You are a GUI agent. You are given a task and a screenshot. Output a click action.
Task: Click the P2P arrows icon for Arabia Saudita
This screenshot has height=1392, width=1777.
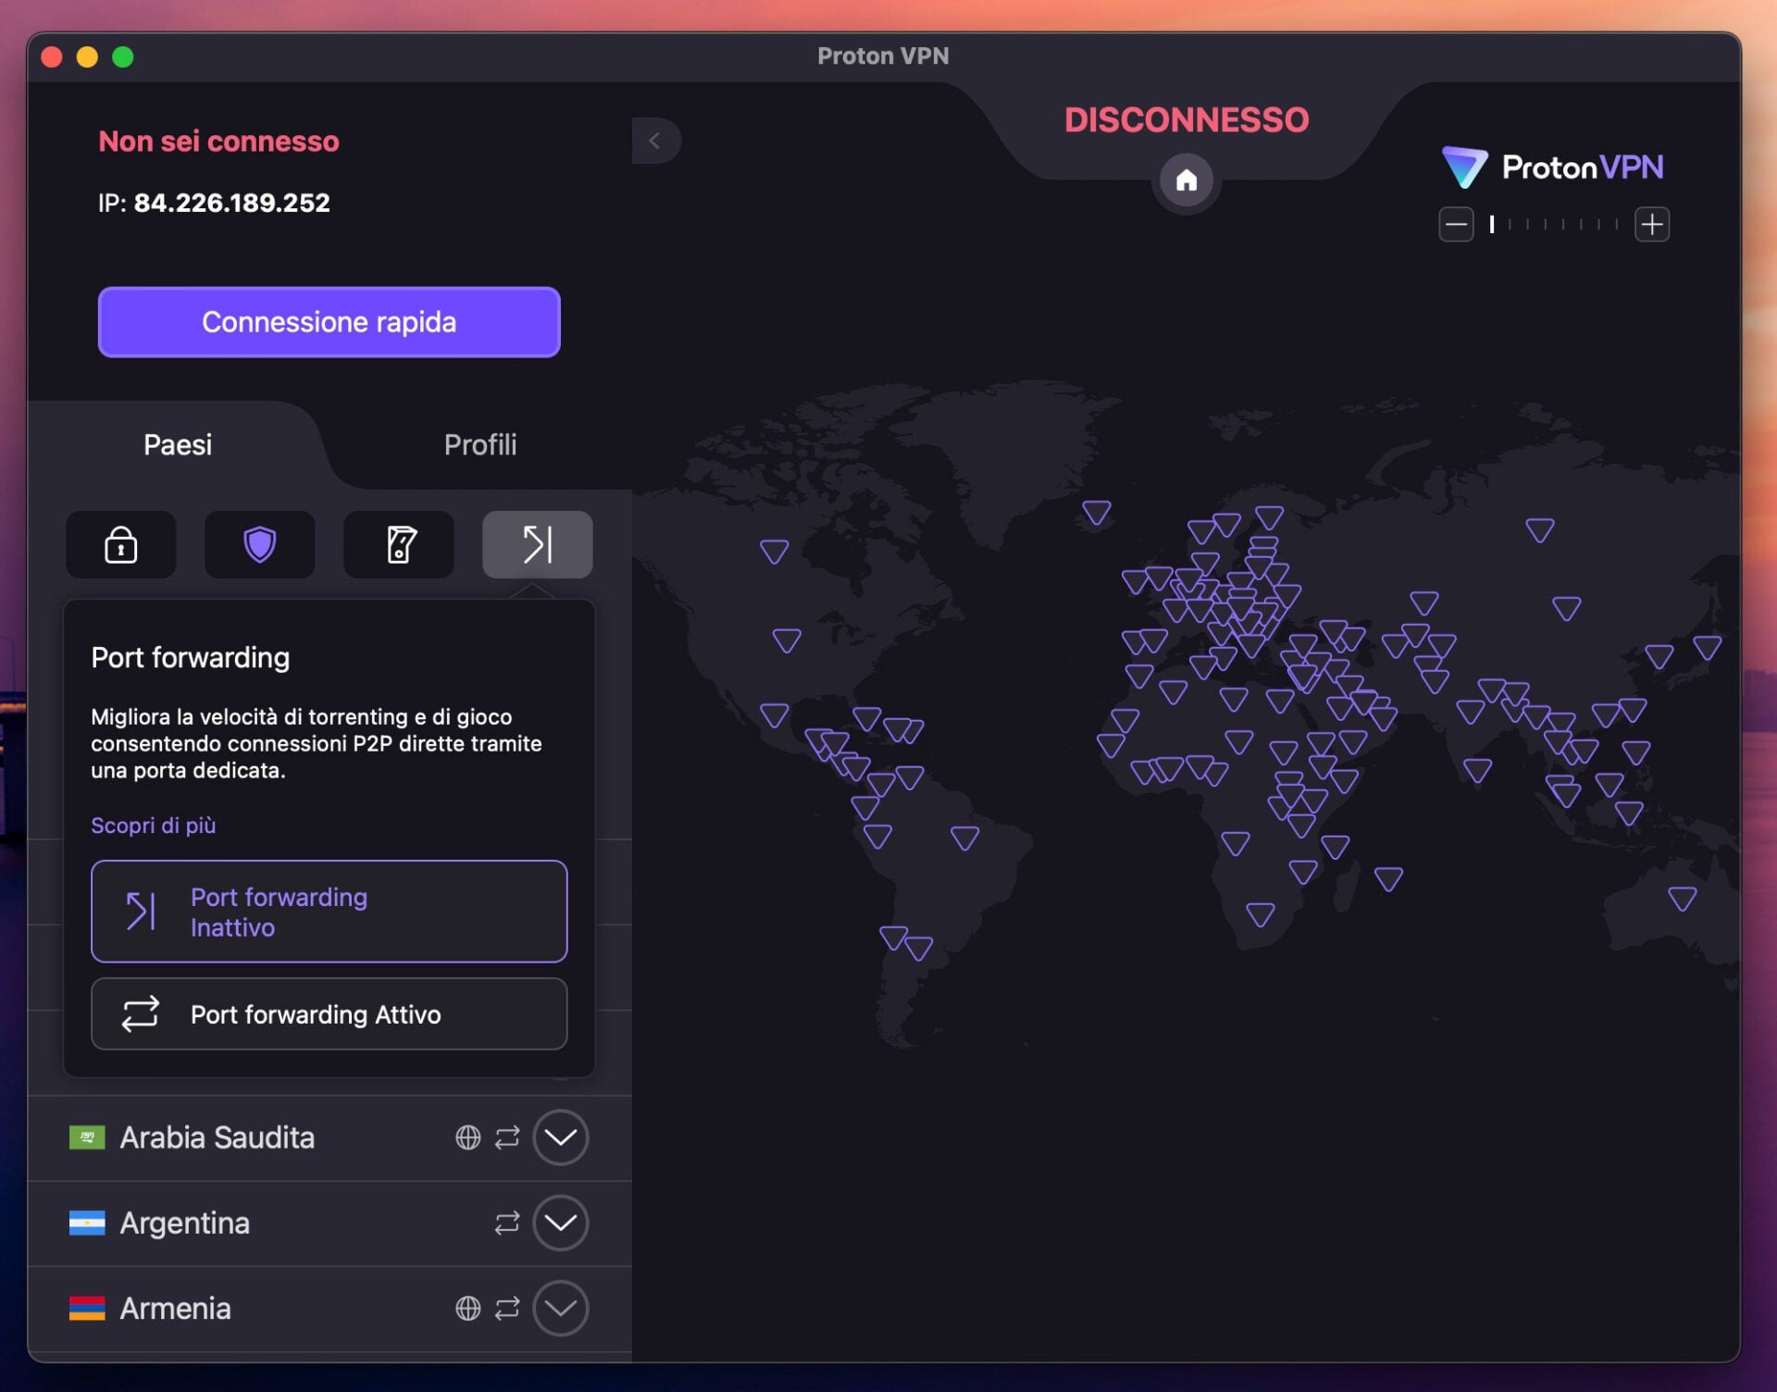pyautogui.click(x=507, y=1137)
